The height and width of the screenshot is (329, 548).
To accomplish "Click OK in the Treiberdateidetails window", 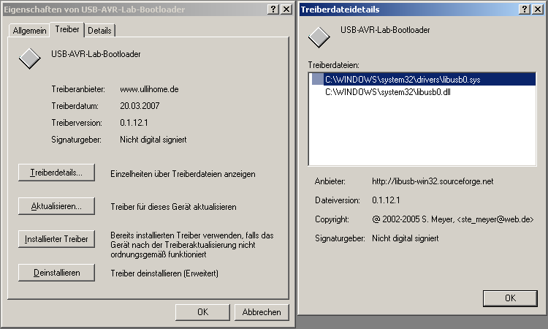I will coord(510,298).
